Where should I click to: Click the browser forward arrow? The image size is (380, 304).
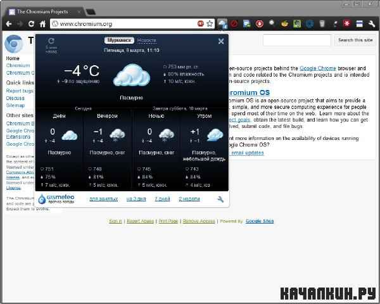point(20,24)
